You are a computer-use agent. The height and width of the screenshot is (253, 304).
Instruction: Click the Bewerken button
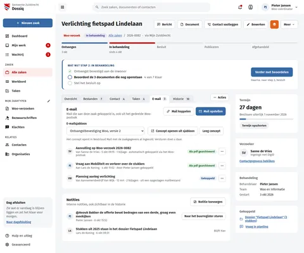256,25
